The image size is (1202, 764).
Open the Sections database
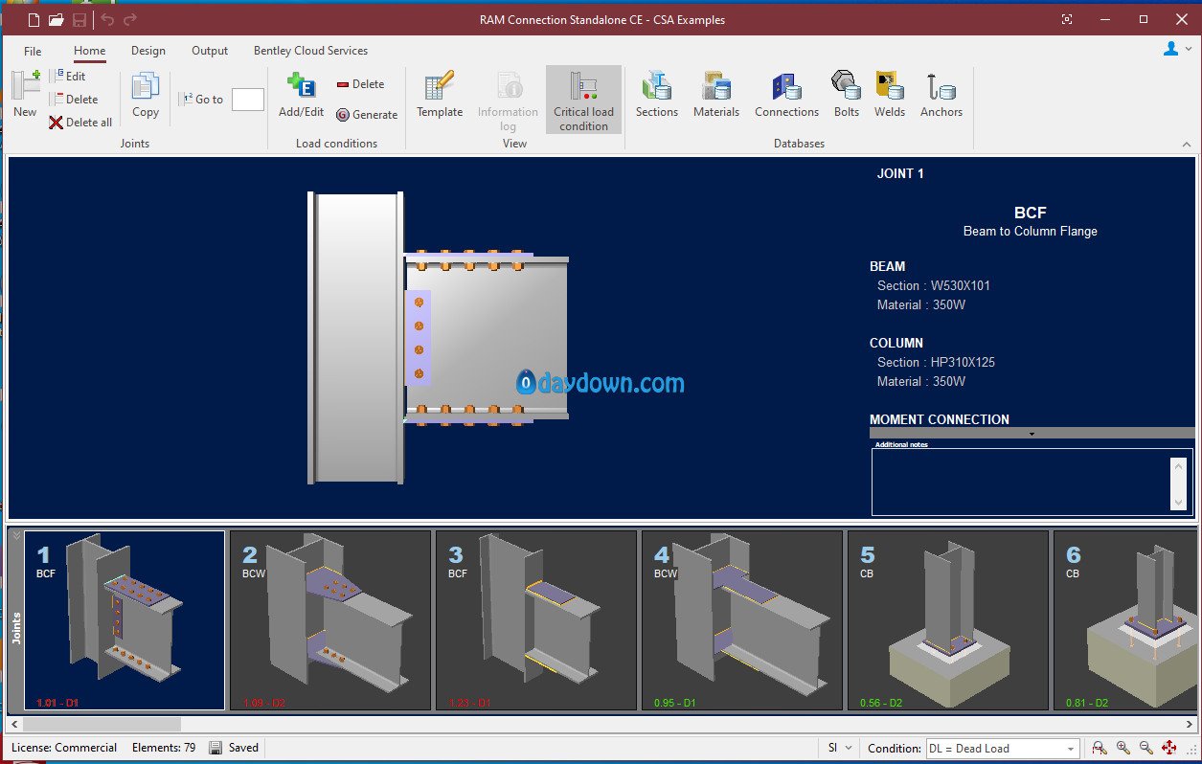[656, 95]
